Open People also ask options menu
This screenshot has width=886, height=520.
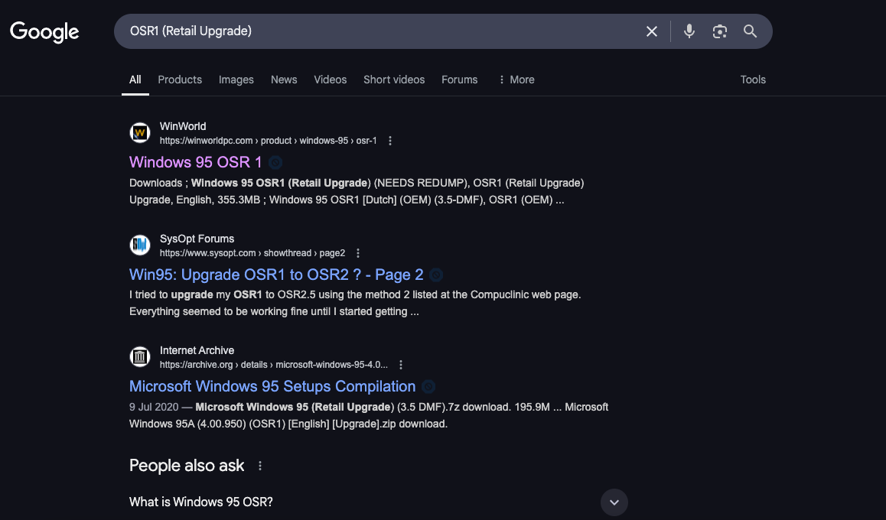pyautogui.click(x=260, y=466)
